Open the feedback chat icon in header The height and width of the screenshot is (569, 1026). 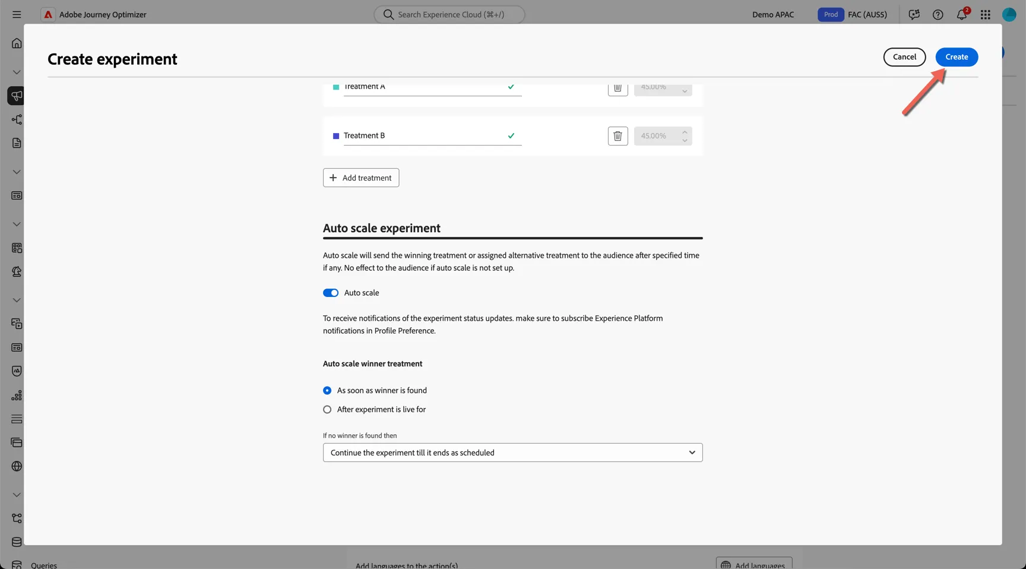914,14
